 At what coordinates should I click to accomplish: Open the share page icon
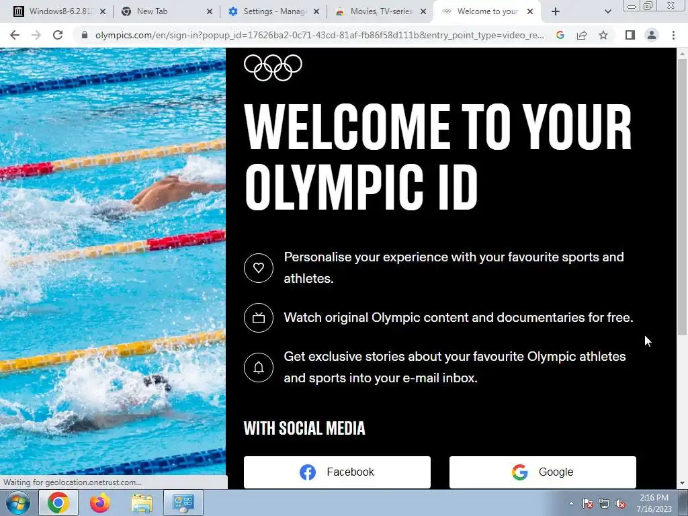tap(582, 35)
